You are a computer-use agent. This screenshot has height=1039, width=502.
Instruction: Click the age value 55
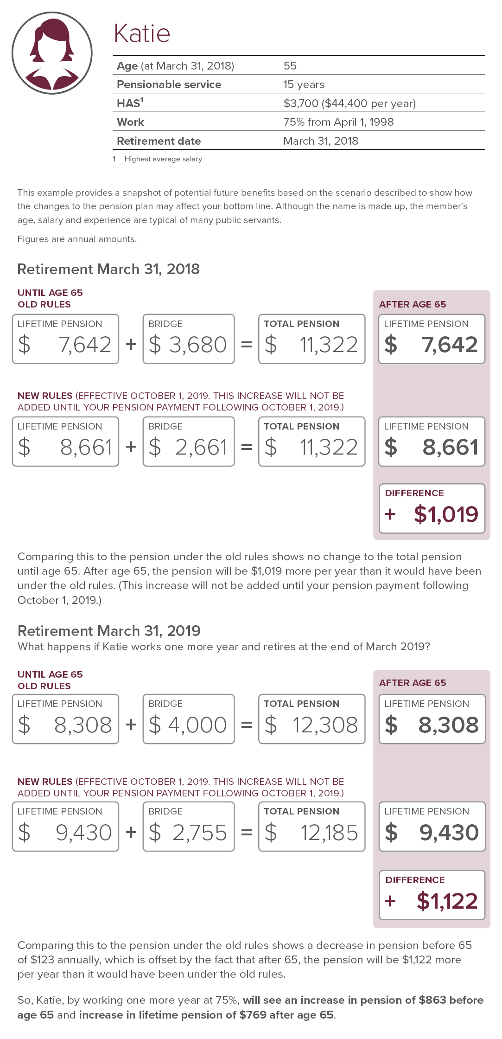click(x=290, y=66)
